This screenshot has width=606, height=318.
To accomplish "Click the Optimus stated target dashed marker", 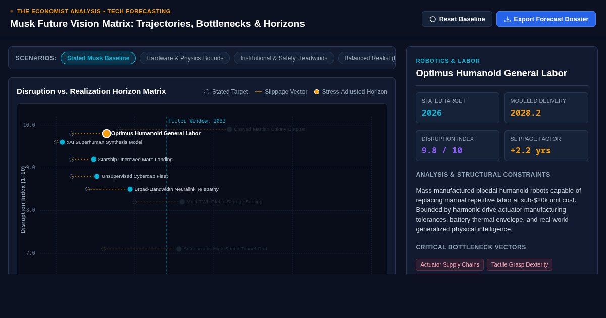I will tap(72, 134).
